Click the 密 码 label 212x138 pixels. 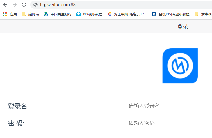[16, 123]
